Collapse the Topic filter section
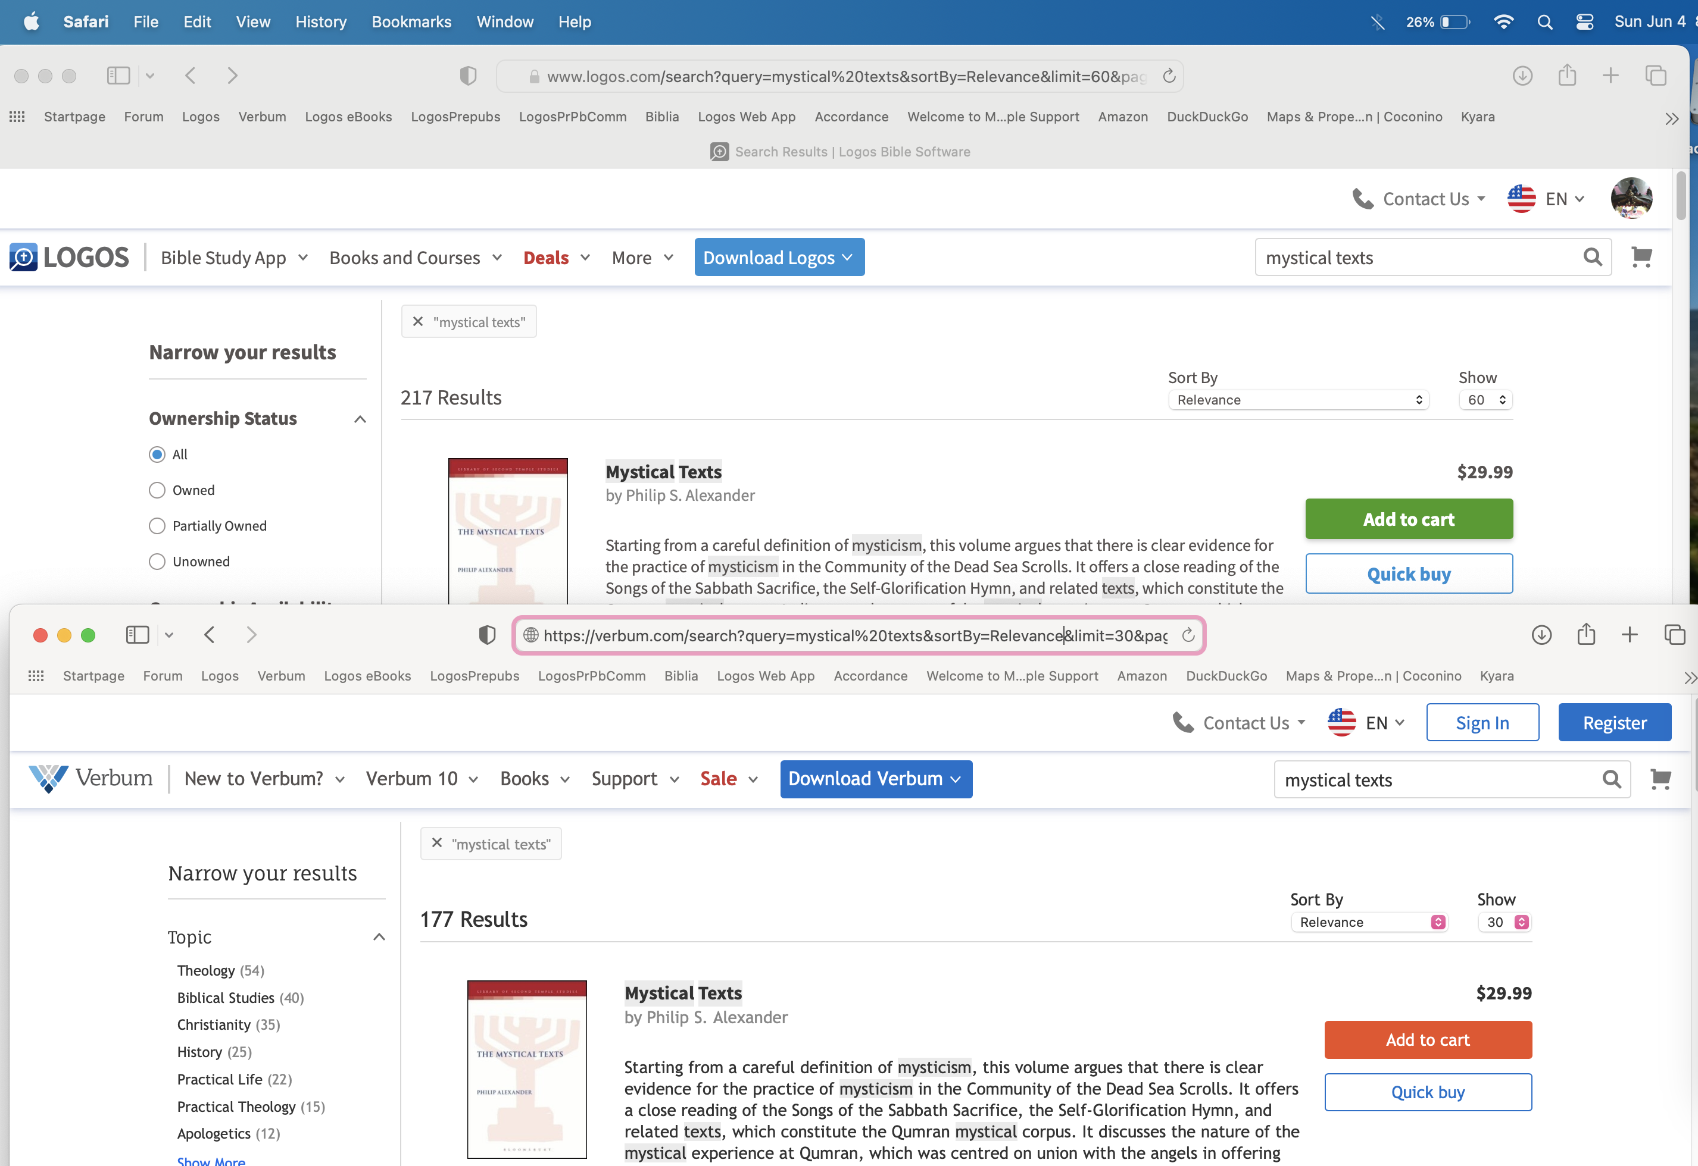This screenshot has height=1166, width=1698. point(379,936)
